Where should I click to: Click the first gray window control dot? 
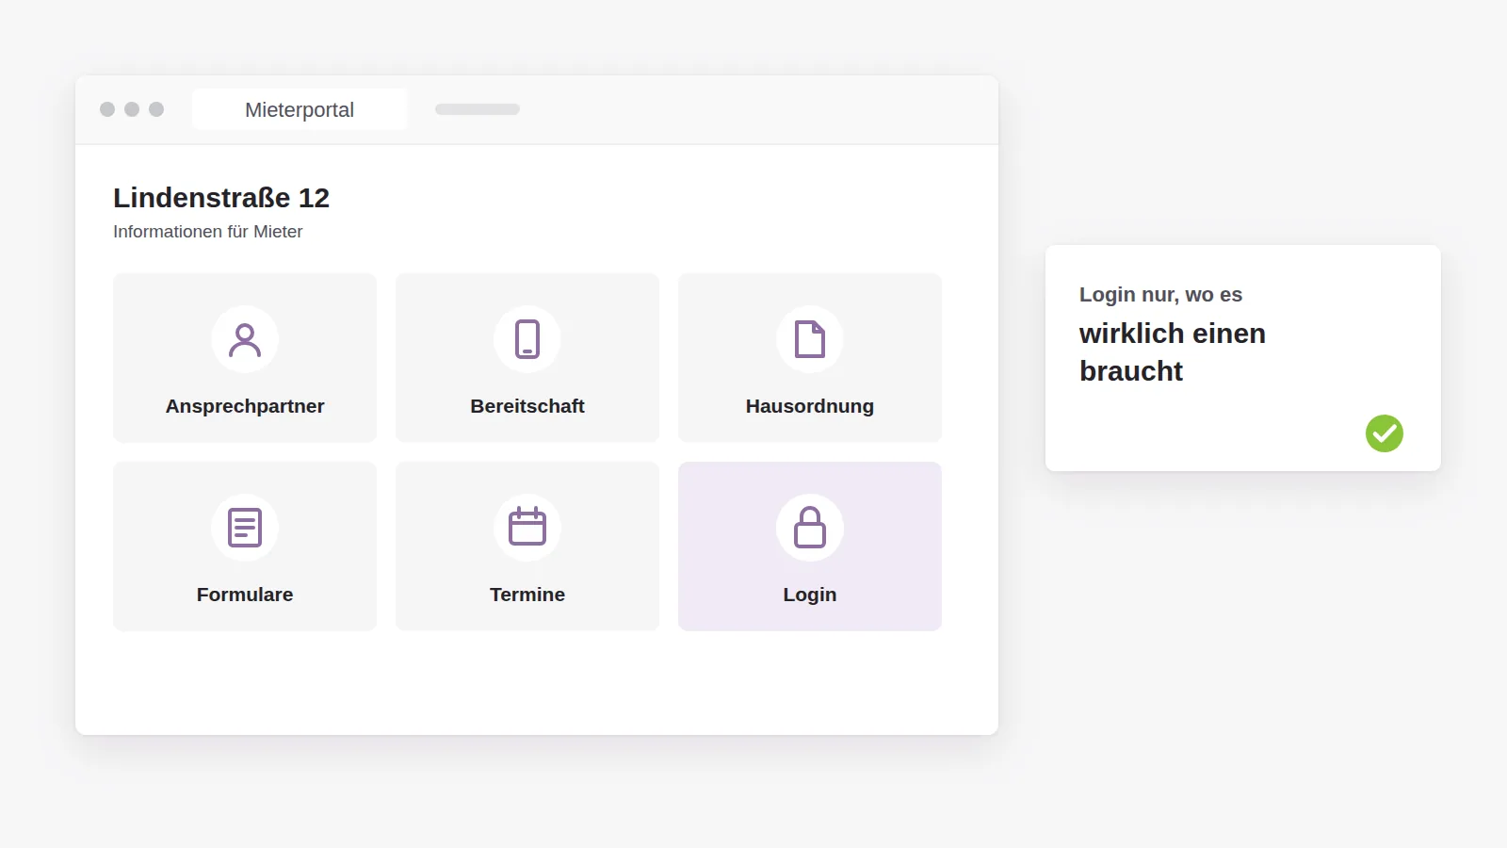[x=107, y=109]
